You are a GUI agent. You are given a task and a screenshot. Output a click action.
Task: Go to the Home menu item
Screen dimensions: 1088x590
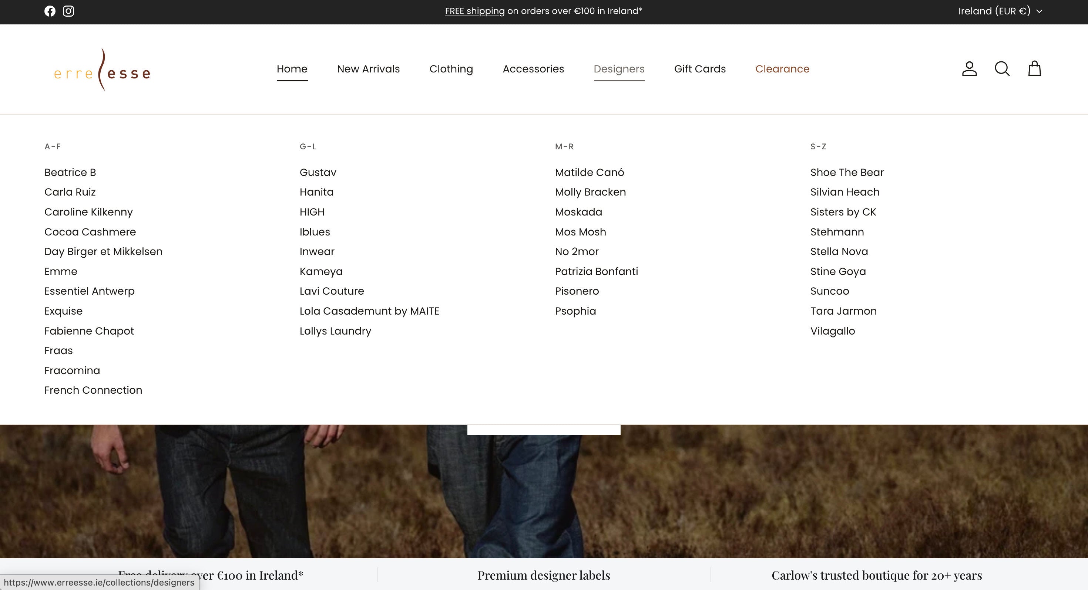pos(292,69)
